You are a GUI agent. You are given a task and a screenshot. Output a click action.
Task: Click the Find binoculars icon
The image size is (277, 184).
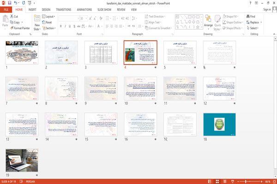coord(248,17)
